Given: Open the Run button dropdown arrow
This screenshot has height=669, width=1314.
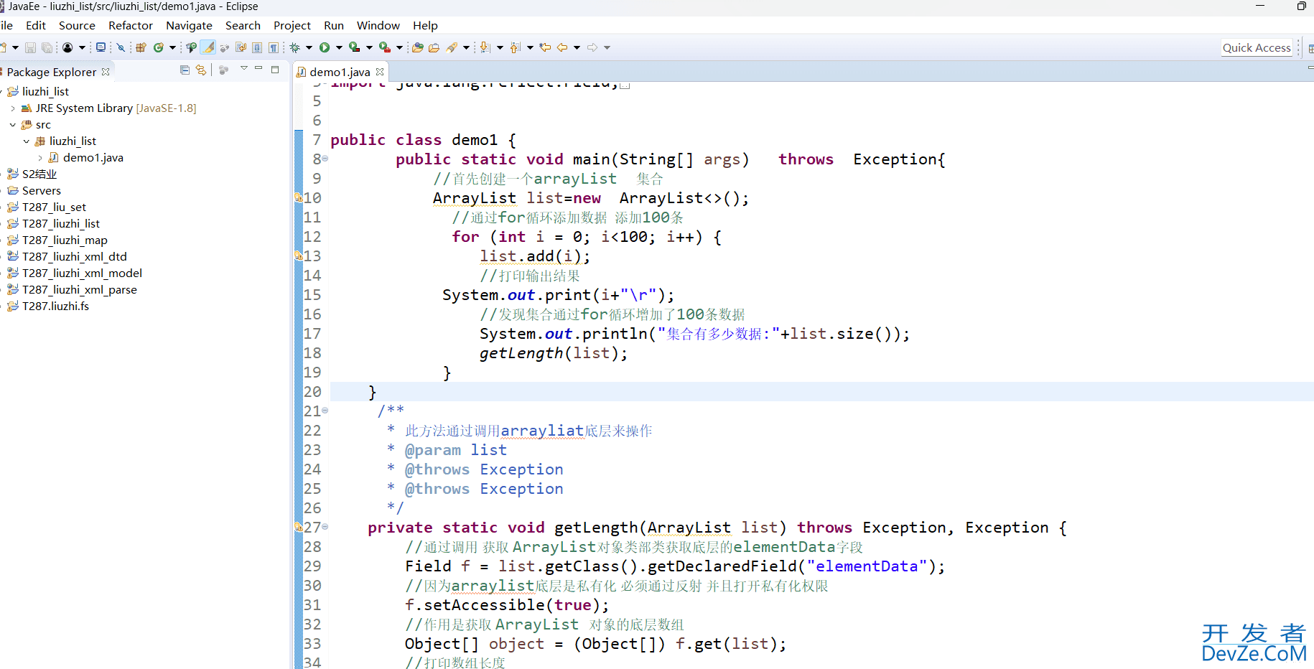Looking at the screenshot, I should tap(339, 47).
